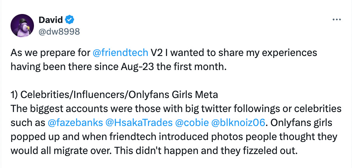The image size is (352, 168).
Task: Open the @dw8998 handle profile
Action: coord(59,31)
